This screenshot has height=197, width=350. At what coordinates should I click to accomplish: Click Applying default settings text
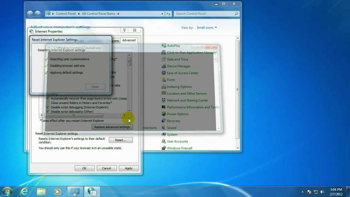pos(66,73)
